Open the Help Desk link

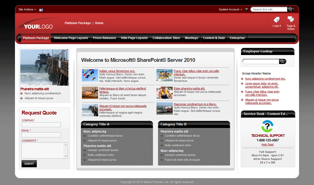(x=267, y=144)
